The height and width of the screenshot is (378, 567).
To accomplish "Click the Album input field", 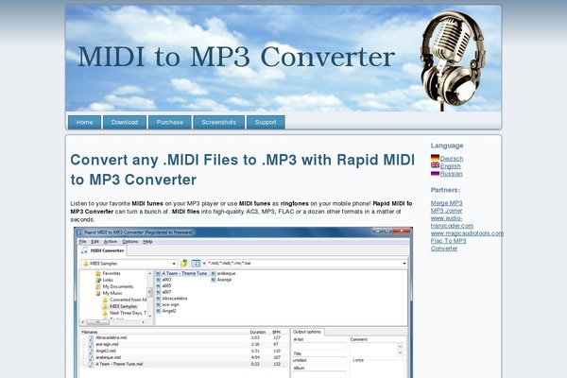I will coord(319,374).
